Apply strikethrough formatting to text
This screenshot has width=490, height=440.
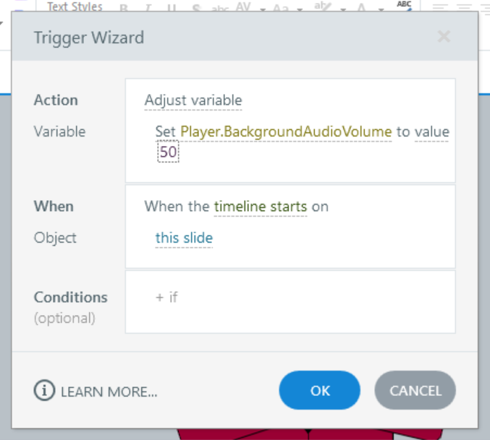pos(195,8)
